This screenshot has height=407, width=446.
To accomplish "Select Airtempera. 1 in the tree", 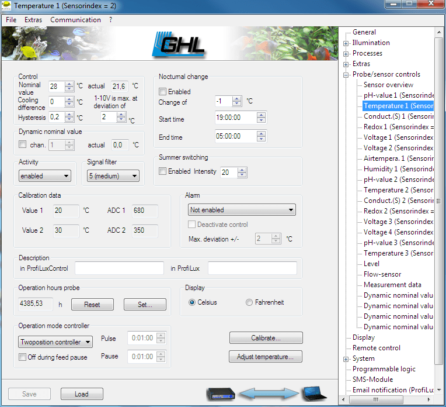I will point(398,158).
